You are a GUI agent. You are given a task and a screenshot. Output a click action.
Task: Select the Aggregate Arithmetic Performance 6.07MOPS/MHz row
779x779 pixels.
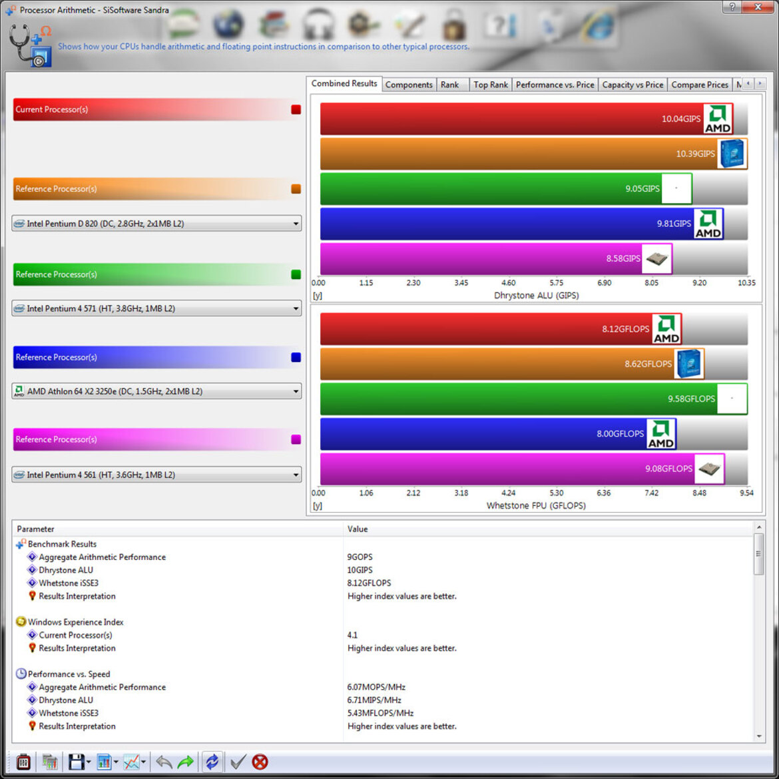click(383, 687)
